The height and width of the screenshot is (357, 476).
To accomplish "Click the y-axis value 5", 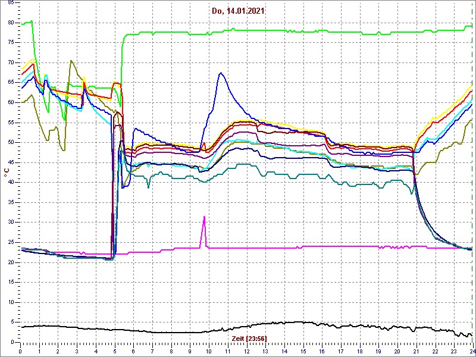I will click(x=12, y=322).
